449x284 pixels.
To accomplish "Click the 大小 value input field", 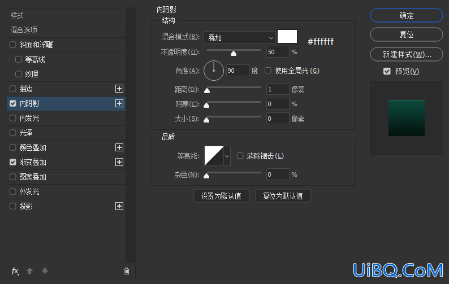I will (x=278, y=119).
